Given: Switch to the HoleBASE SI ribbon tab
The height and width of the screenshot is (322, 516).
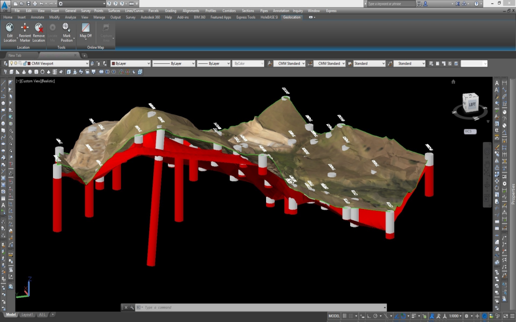Looking at the screenshot, I should coord(269,17).
